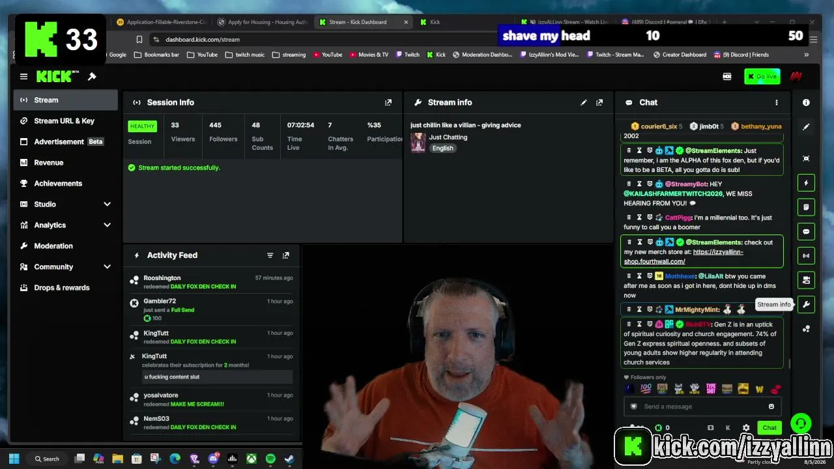The width and height of the screenshot is (834, 469).
Task: Open the twitch music bookmark folder
Action: pyautogui.click(x=245, y=55)
